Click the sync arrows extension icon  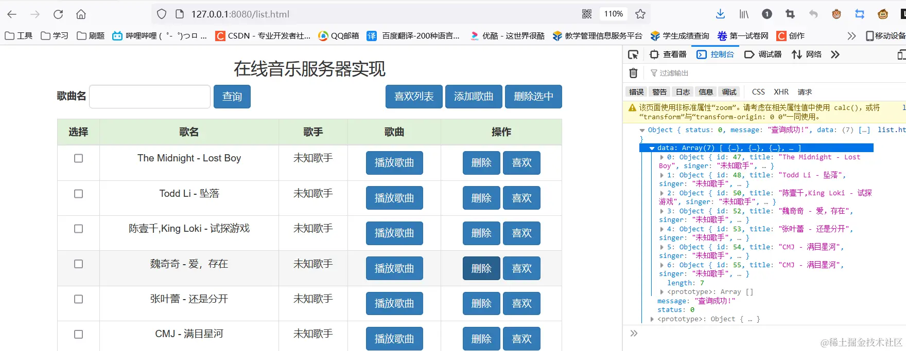point(860,14)
